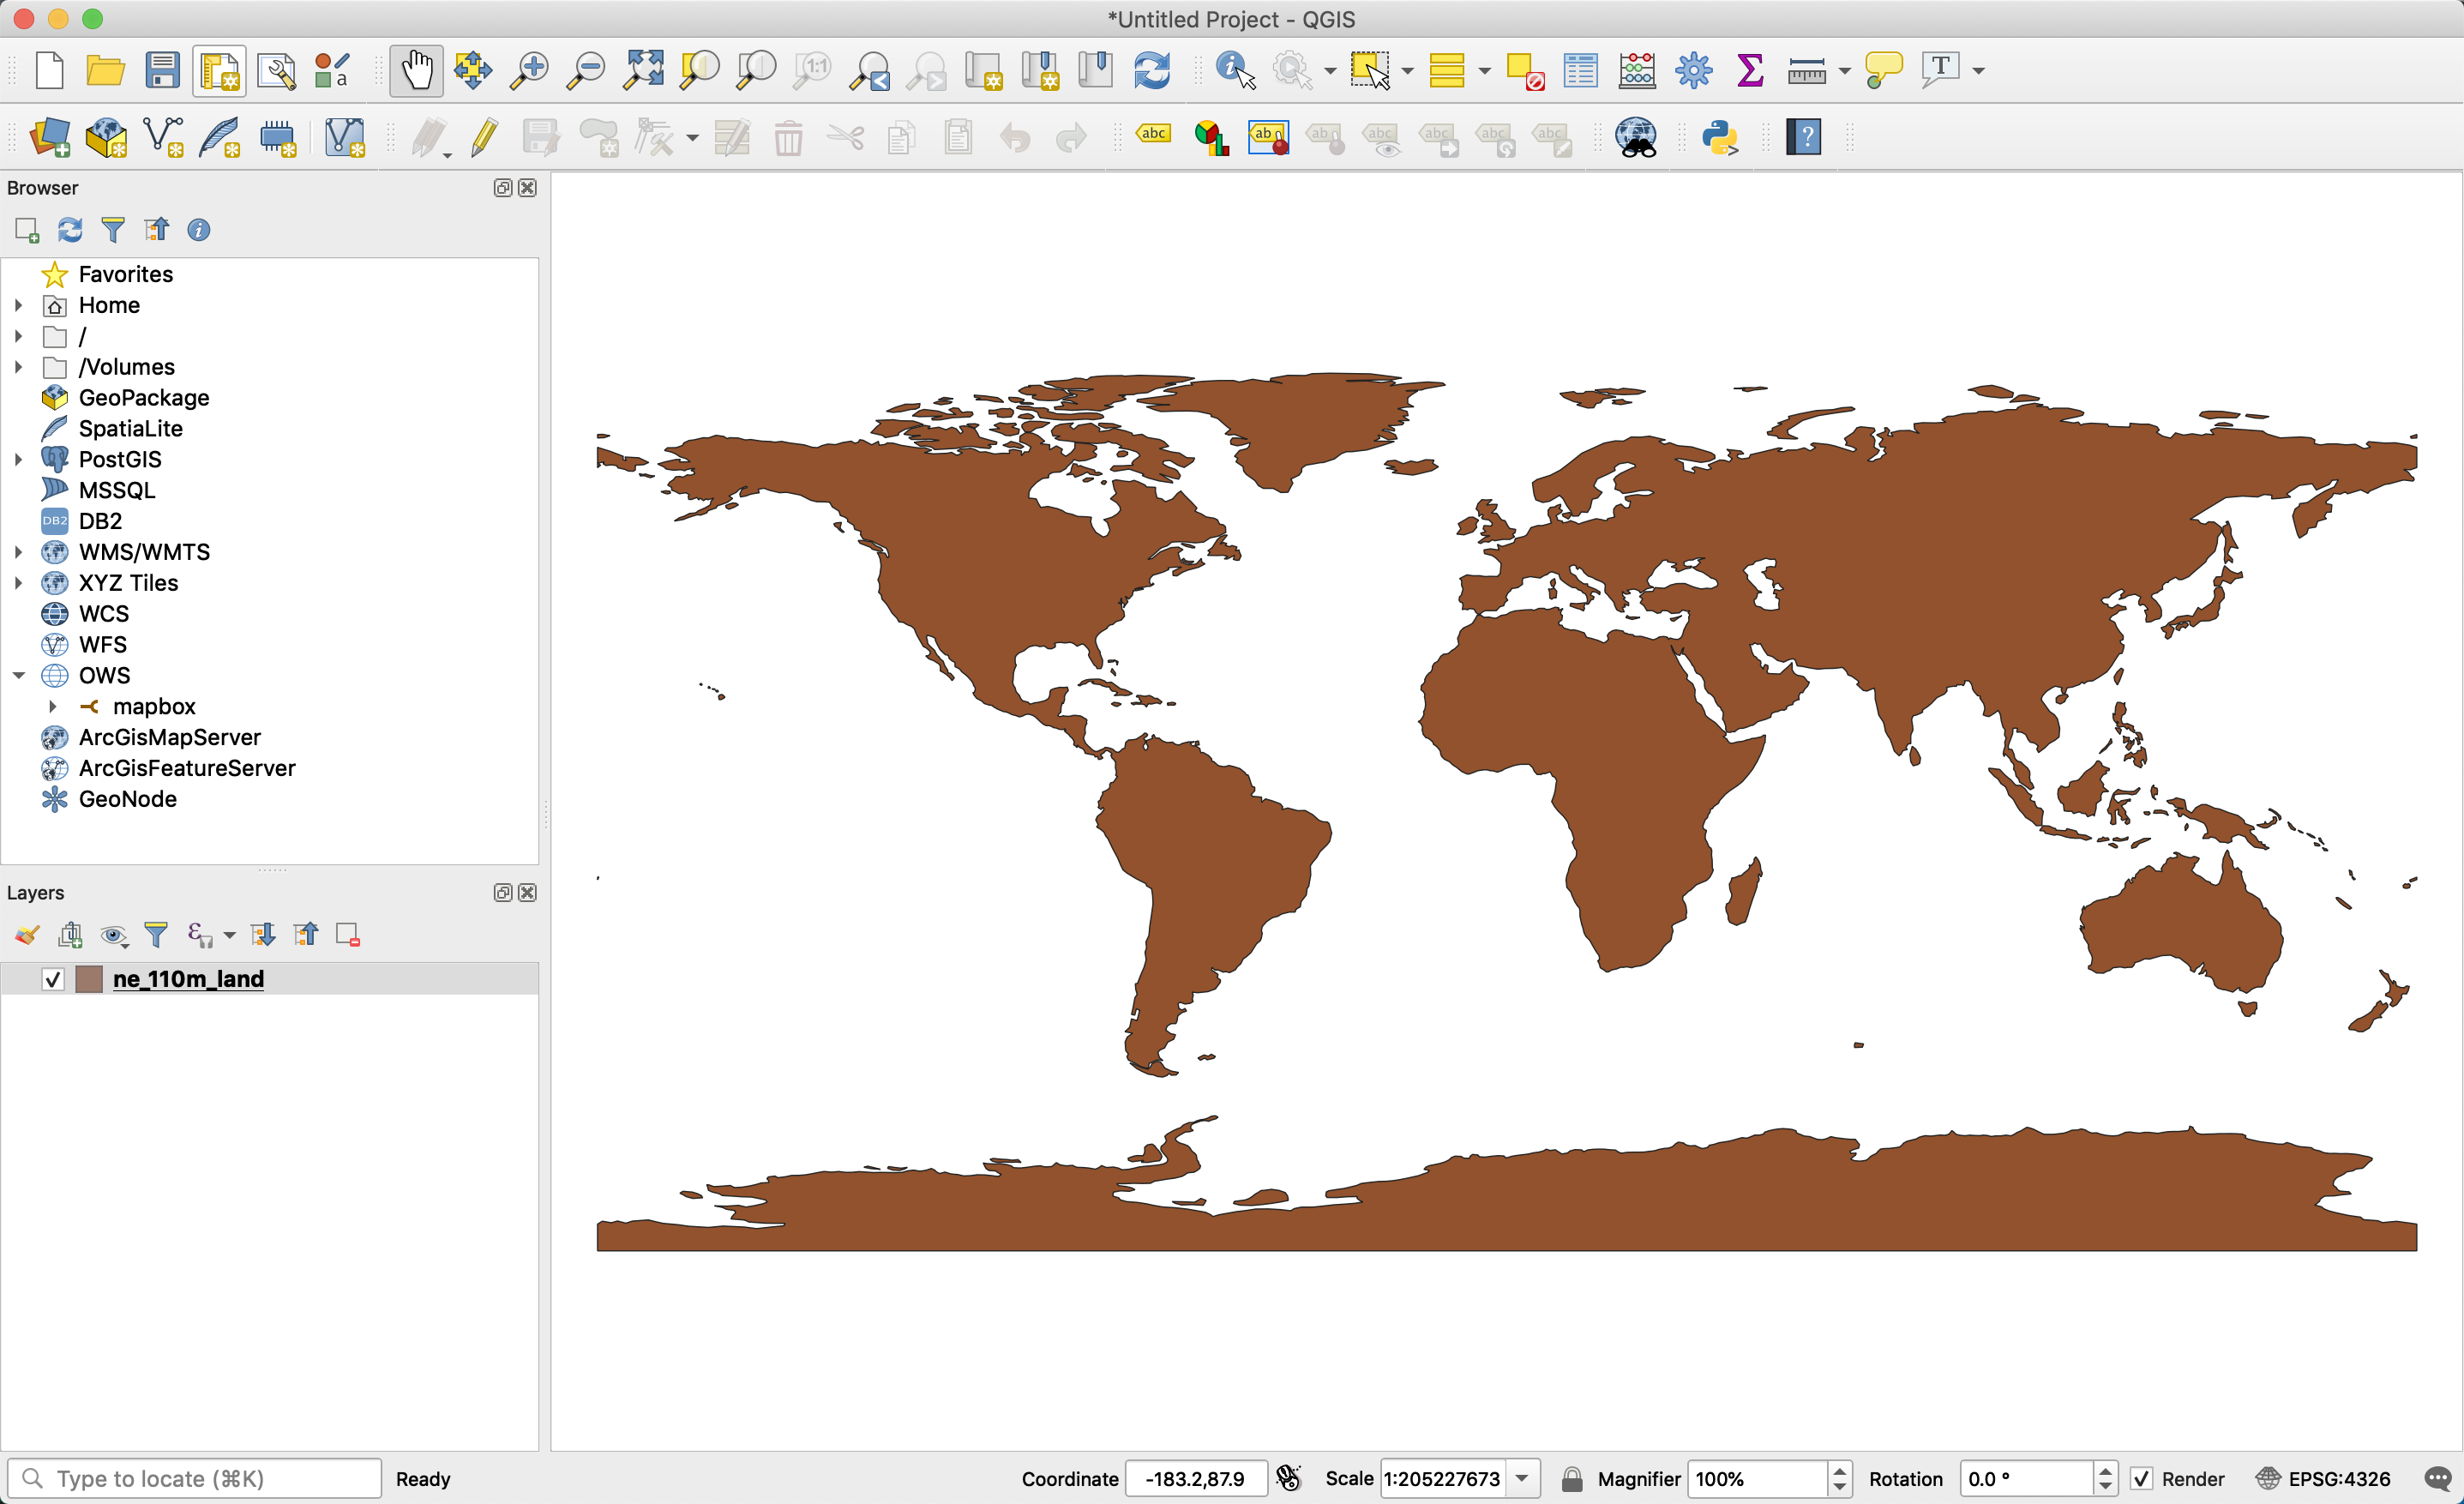Select ArcGisFeatureServer in Browser
The width and height of the screenshot is (2464, 1504).
point(186,769)
